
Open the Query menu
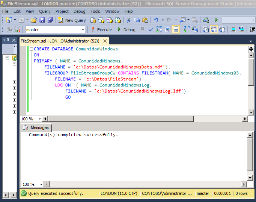point(45,11)
